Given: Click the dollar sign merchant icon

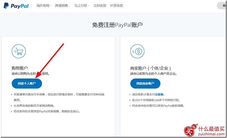Looking at the screenshot, I should click(x=137, y=51).
